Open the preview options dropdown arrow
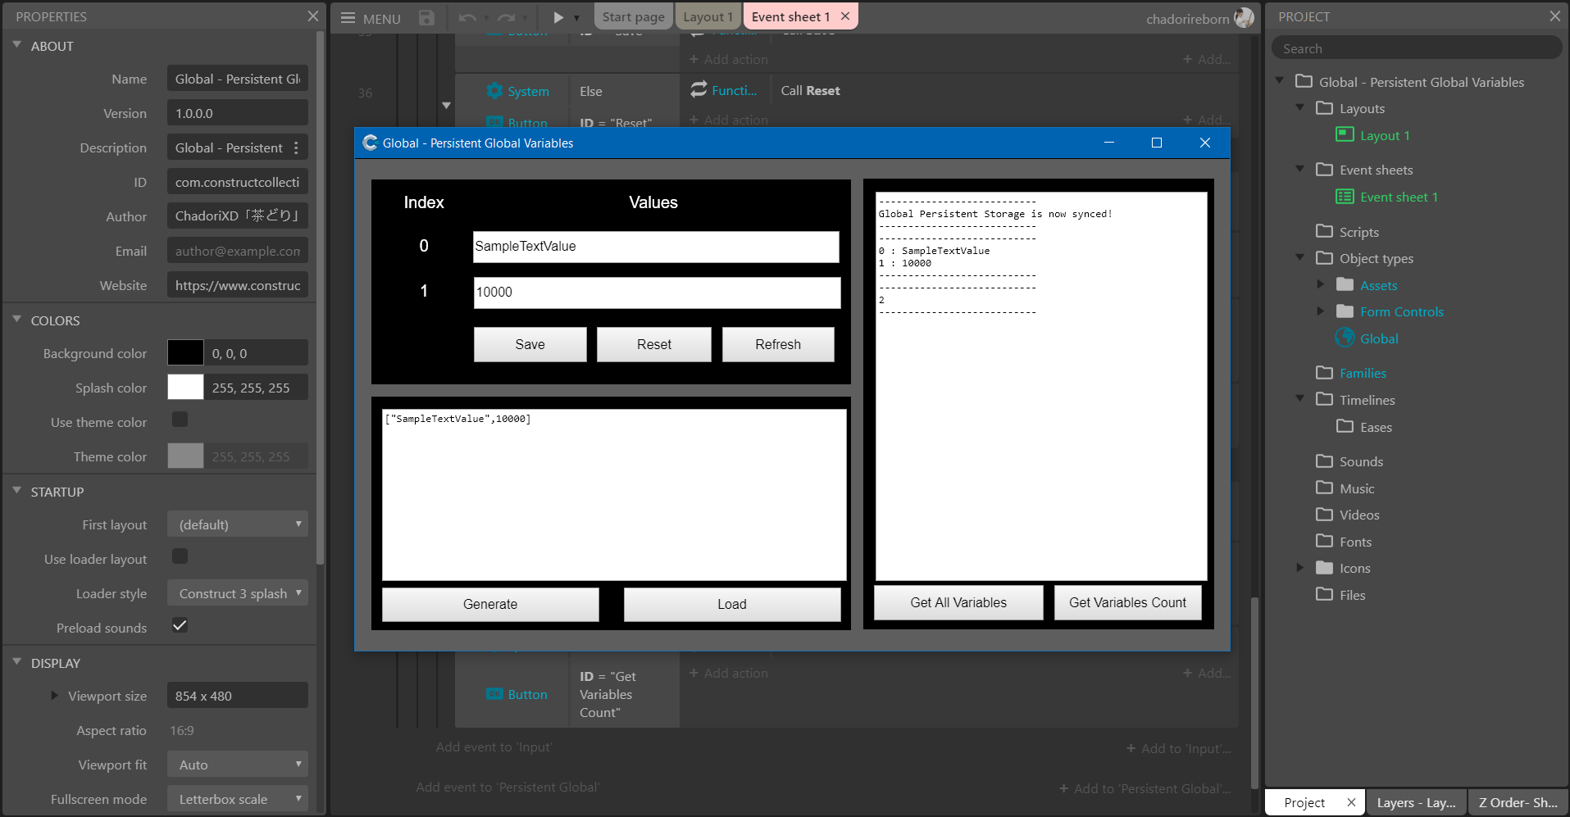The image size is (1570, 817). (x=576, y=18)
